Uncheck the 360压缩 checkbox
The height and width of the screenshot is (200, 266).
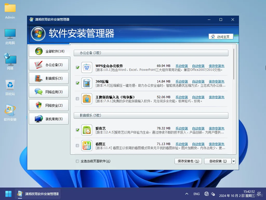pyautogui.click(x=77, y=83)
